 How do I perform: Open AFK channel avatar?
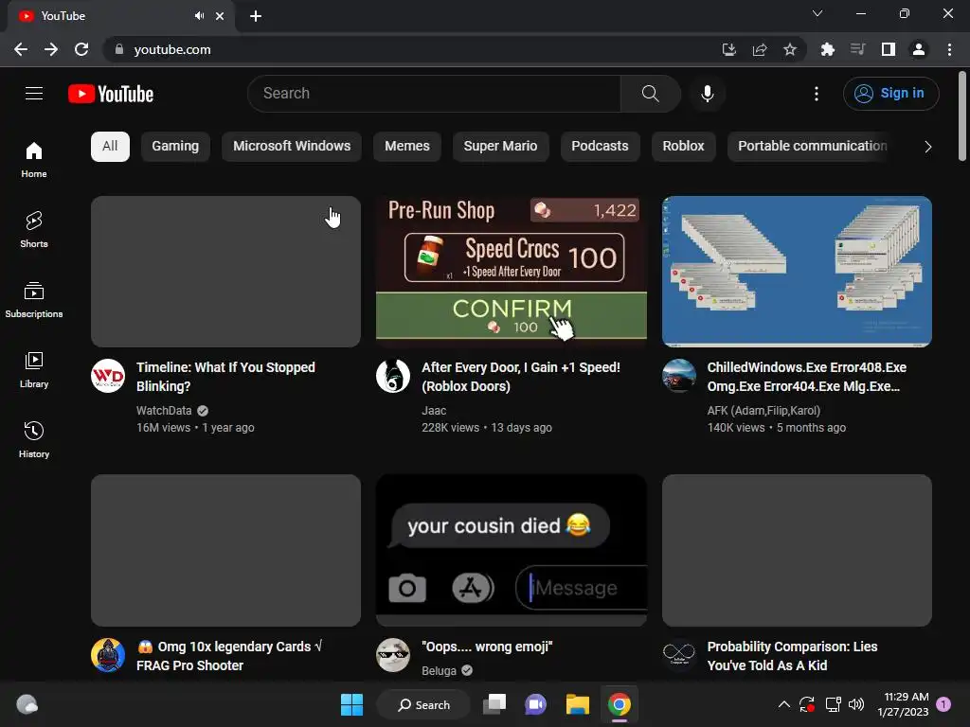[x=678, y=376]
